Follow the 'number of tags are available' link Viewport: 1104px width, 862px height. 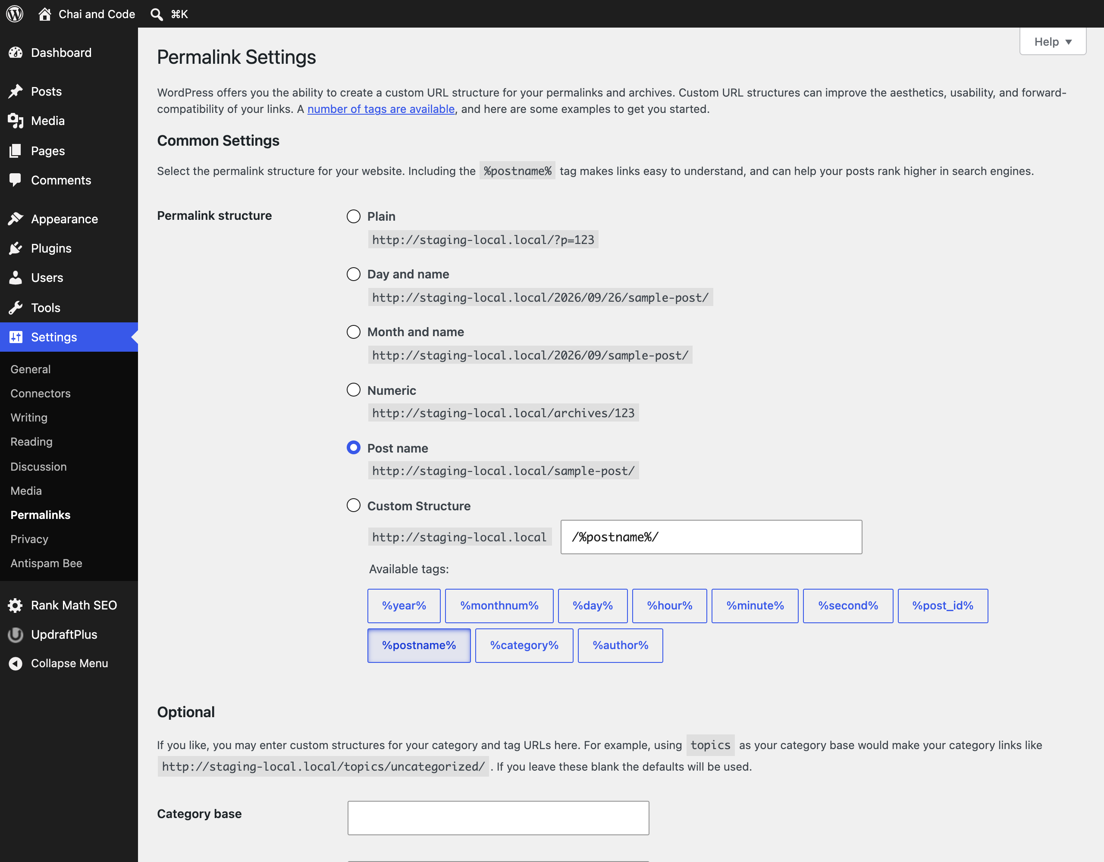click(381, 109)
